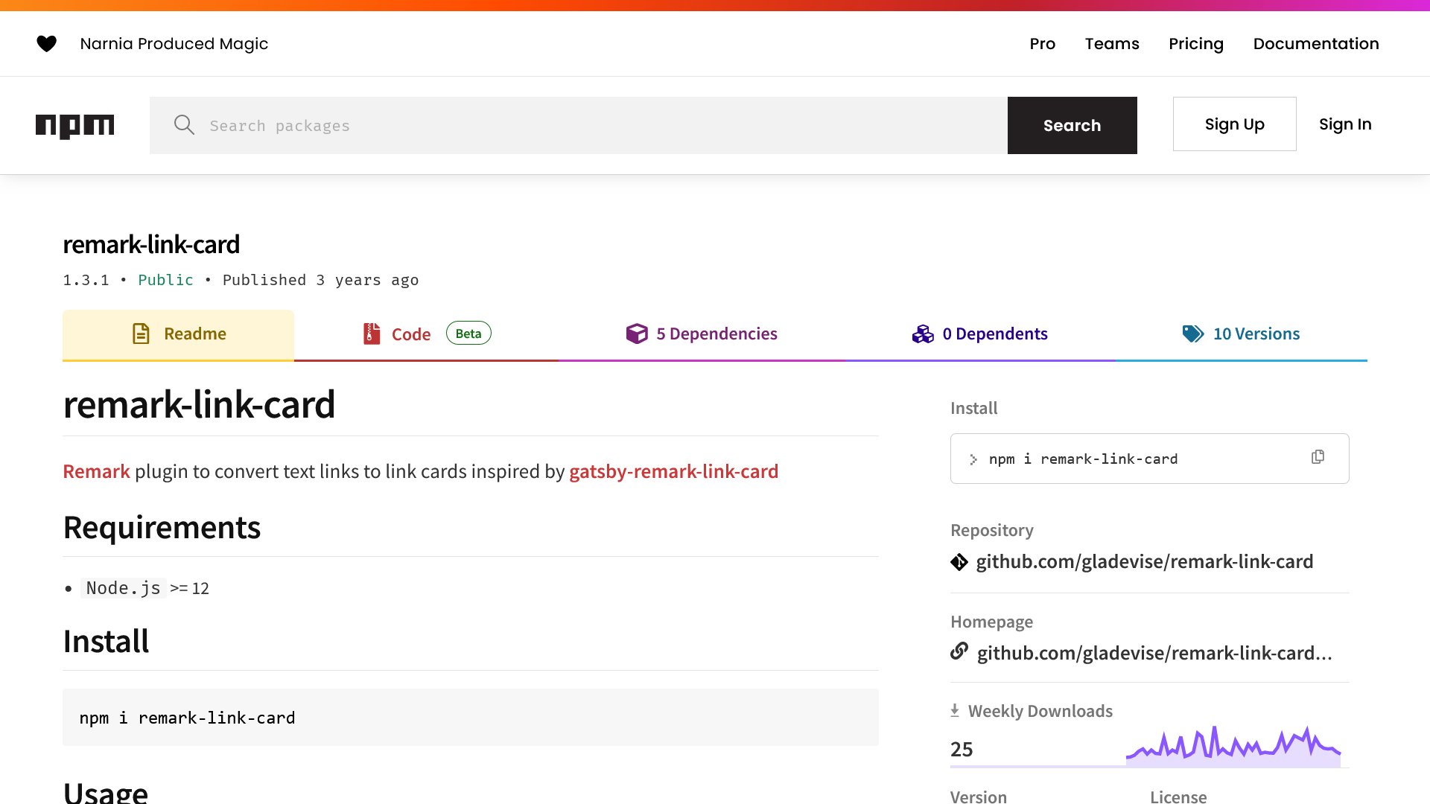
Task: Switch to the Readme tab
Action: (x=178, y=334)
